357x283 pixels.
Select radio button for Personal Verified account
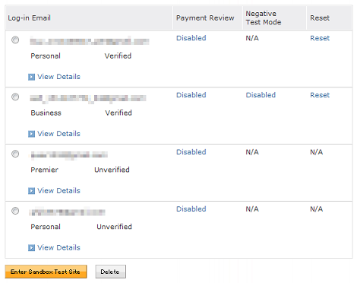point(15,40)
